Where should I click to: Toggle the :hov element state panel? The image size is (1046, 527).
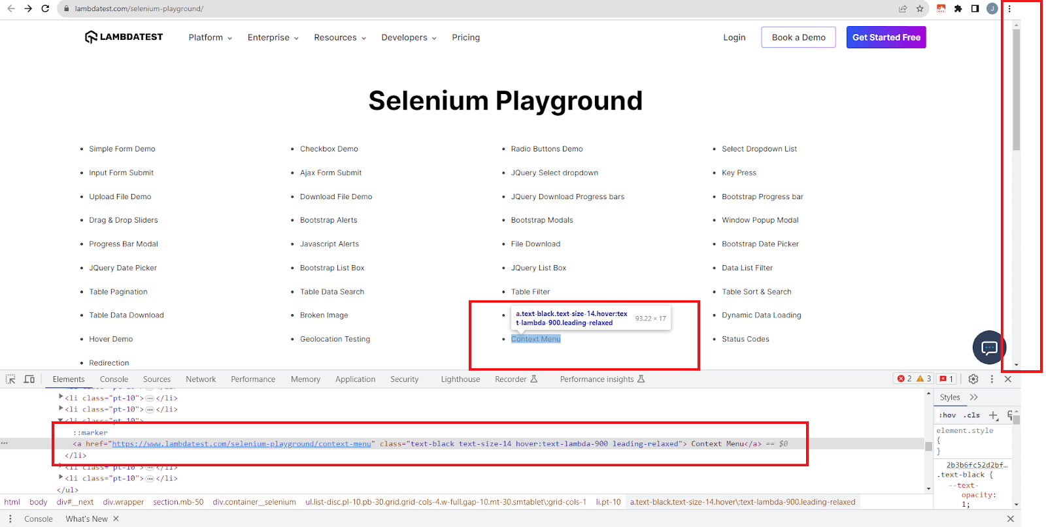click(x=947, y=415)
